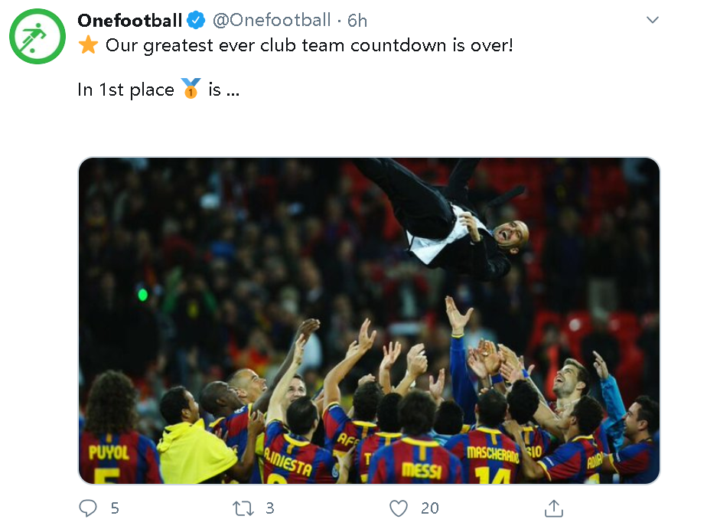
Task: Reply to the tweet via speech bubble
Action: (x=89, y=508)
